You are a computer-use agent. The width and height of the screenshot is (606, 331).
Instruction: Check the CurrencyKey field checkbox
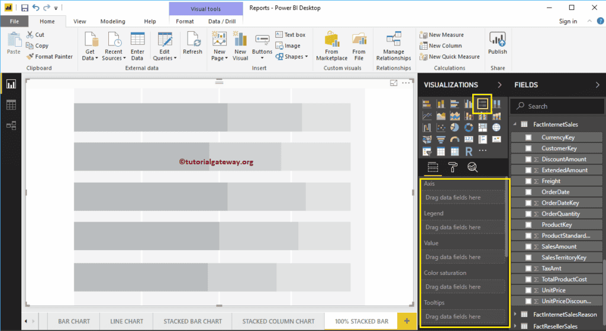click(528, 137)
